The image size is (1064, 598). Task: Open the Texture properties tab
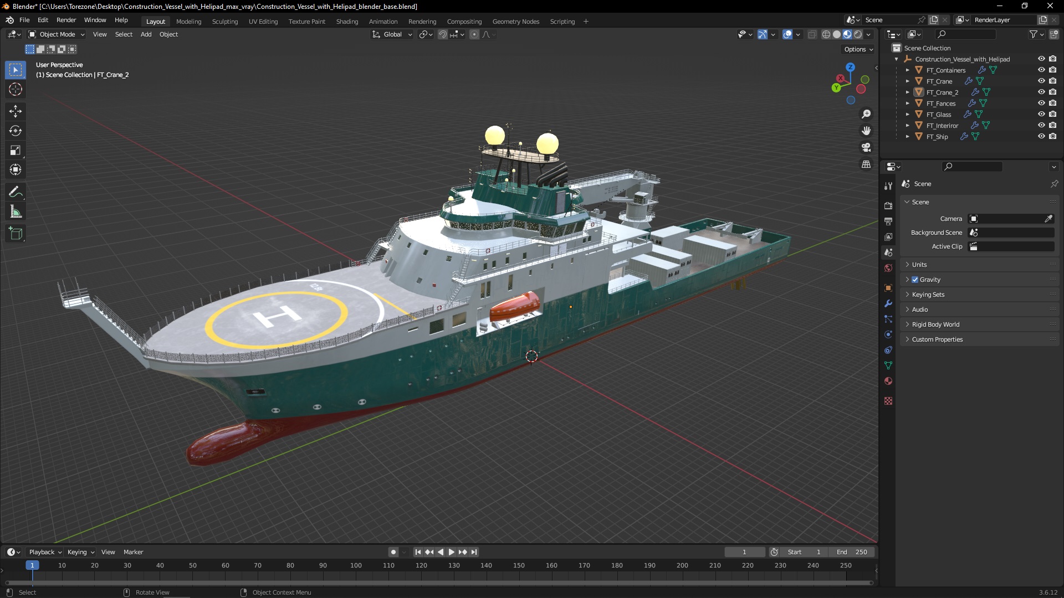click(888, 401)
